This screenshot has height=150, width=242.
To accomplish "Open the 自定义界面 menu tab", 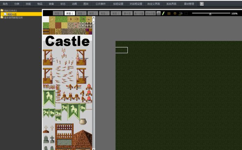I will pyautogui.click(x=153, y=4).
